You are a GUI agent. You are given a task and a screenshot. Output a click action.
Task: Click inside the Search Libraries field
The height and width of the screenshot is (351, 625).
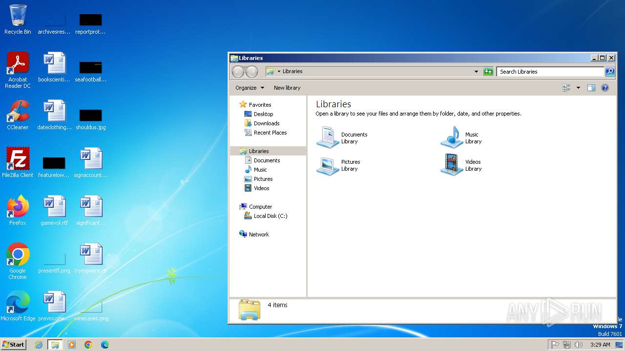[550, 72]
